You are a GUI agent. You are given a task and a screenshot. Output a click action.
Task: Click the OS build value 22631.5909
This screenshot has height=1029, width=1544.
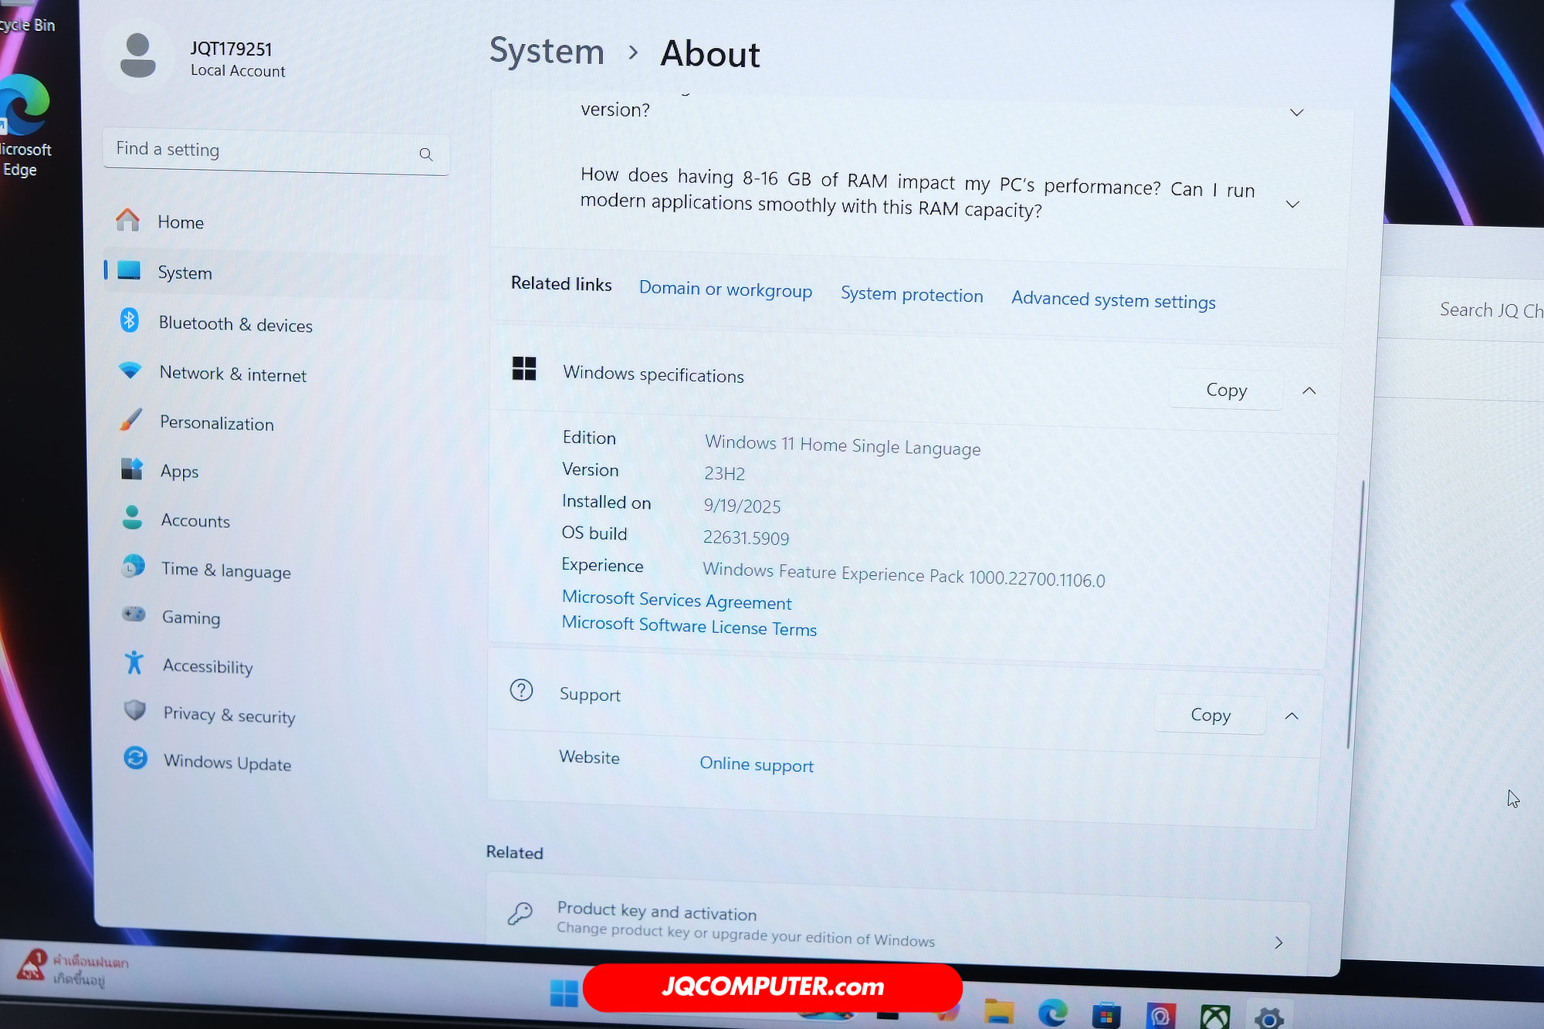[x=746, y=538]
